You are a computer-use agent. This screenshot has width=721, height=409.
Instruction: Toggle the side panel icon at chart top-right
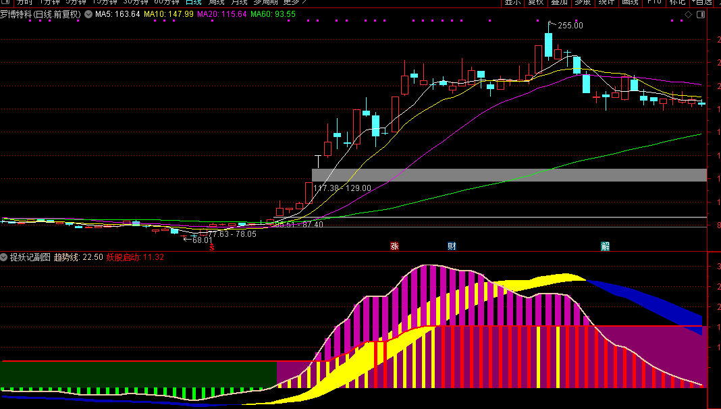click(701, 15)
